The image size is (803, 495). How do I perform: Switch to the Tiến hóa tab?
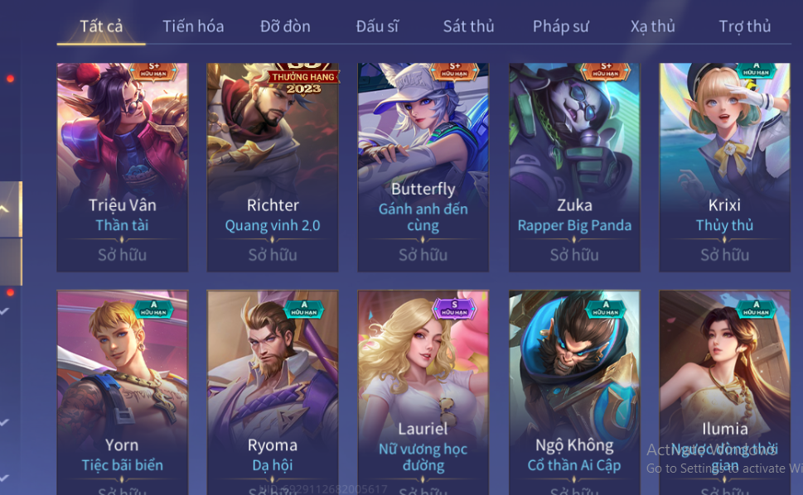click(193, 26)
